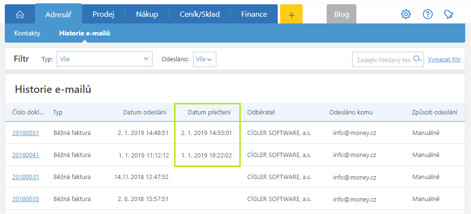Open document link 20180051

pos(25,133)
